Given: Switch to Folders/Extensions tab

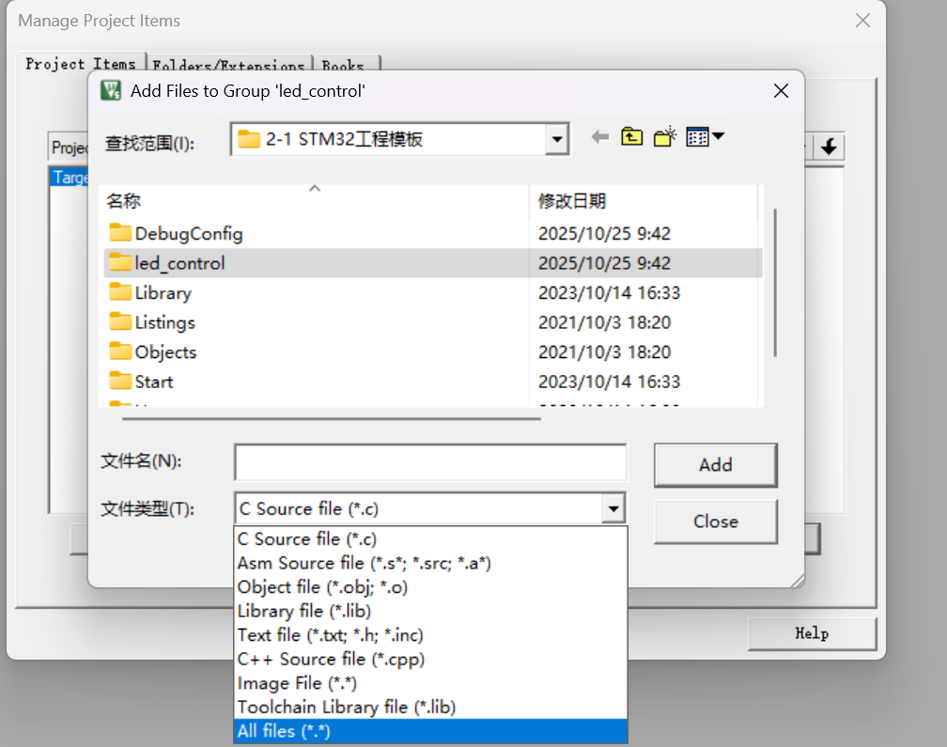Looking at the screenshot, I should pos(228,65).
